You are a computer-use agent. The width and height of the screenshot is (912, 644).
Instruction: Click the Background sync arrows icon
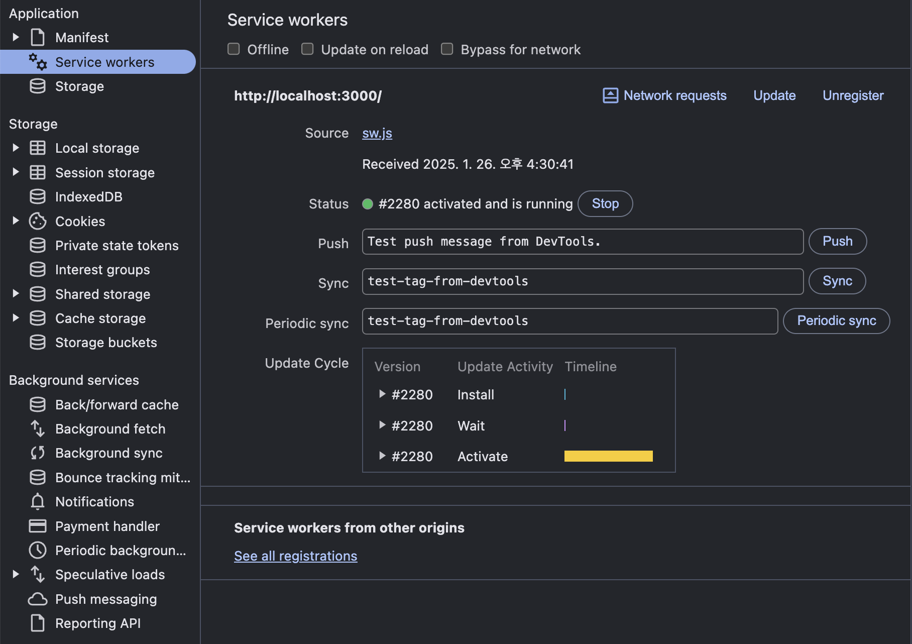[x=38, y=453]
